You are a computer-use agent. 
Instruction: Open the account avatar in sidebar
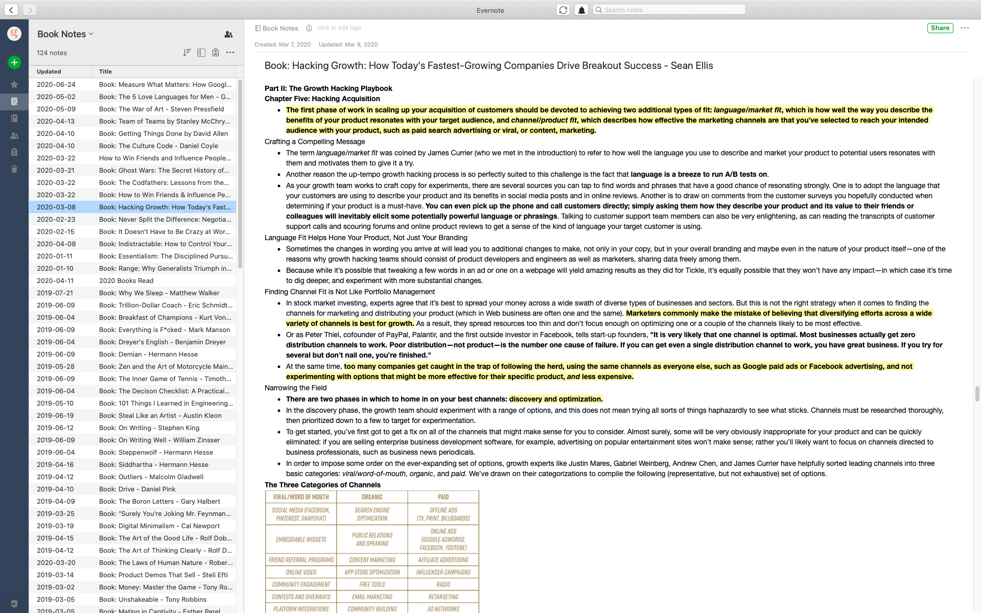(x=14, y=34)
